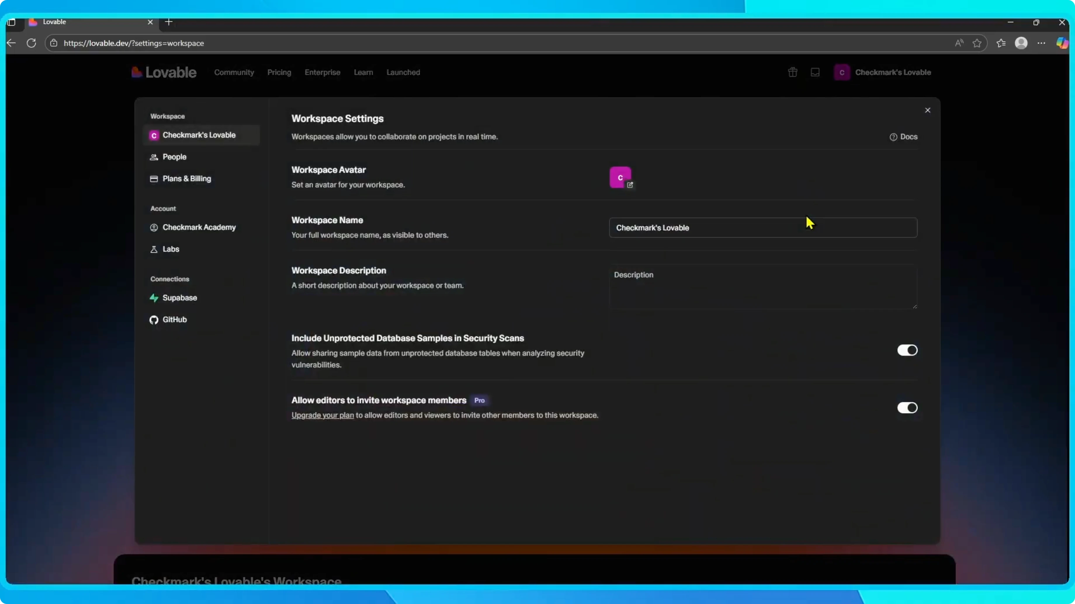Open the Learn page
This screenshot has width=1075, height=604.
click(x=363, y=73)
